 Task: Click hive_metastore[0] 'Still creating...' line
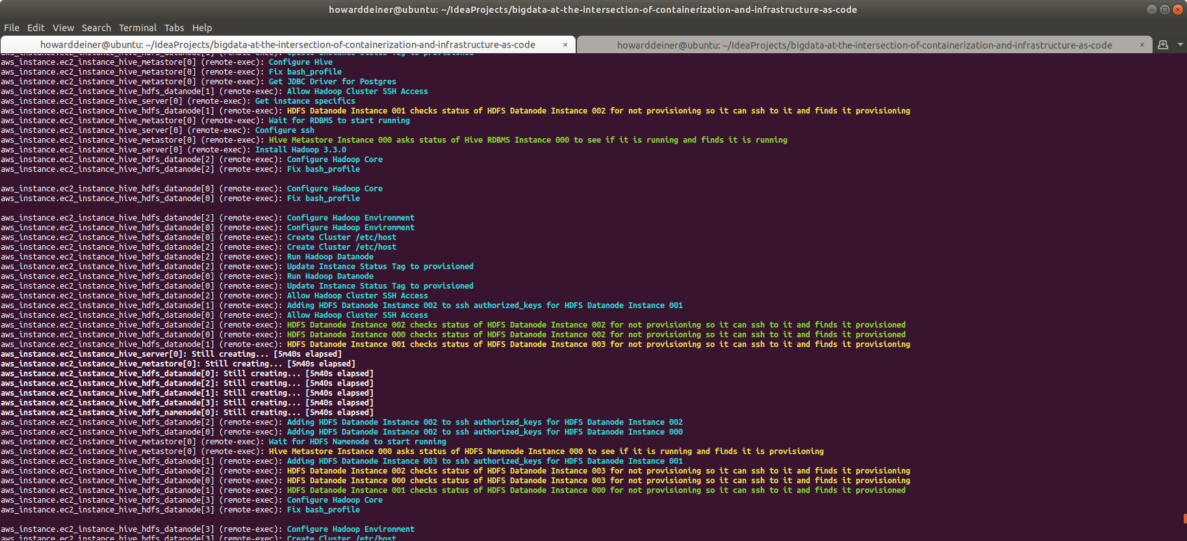click(178, 364)
